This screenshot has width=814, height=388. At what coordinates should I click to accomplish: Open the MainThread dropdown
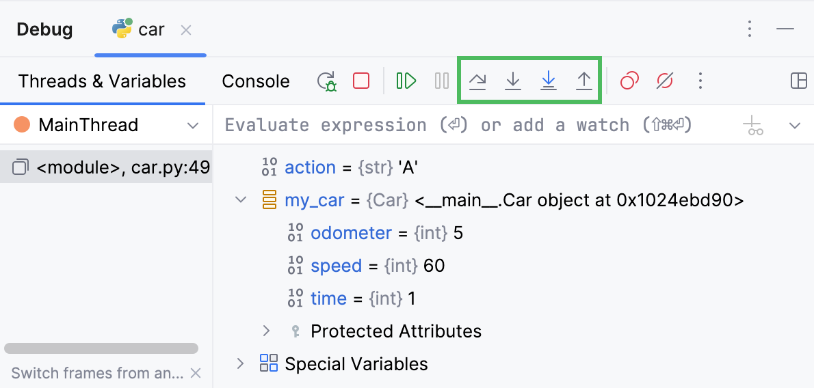tap(192, 125)
